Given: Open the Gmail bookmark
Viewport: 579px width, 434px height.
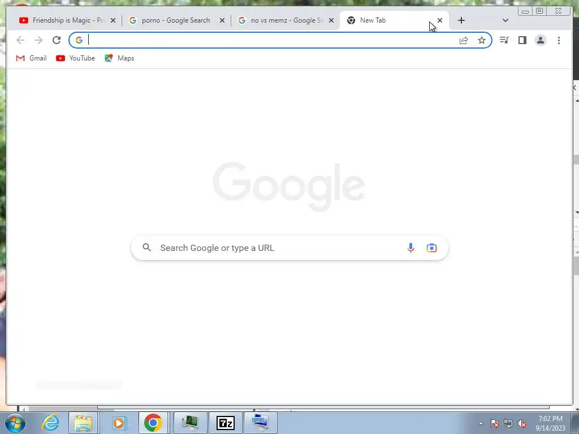Looking at the screenshot, I should pyautogui.click(x=32, y=58).
